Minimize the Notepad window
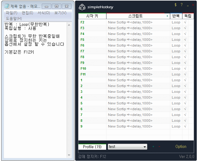This screenshot has height=161, width=198. (x=46, y=6)
